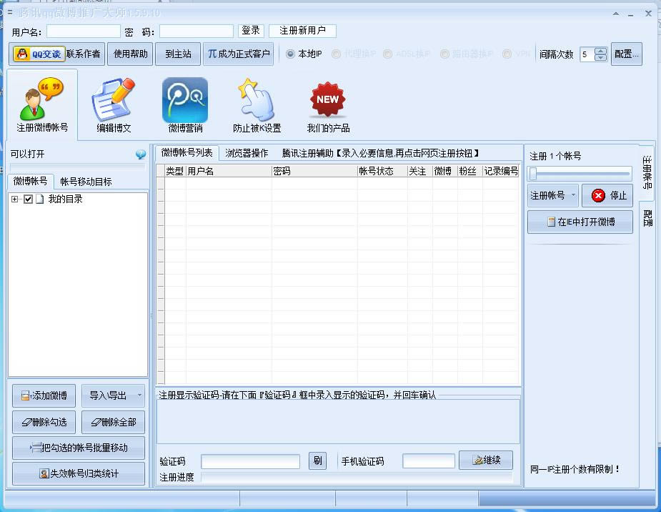
Task: Click the red X 停止 button
Action: (607, 196)
